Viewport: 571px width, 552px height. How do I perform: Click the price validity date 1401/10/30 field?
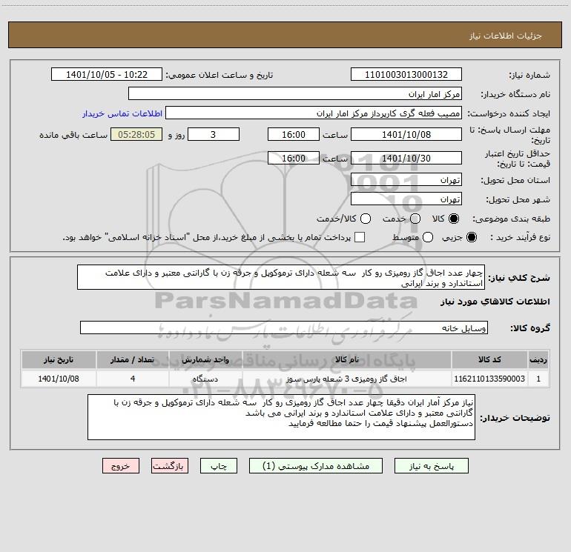[406, 158]
